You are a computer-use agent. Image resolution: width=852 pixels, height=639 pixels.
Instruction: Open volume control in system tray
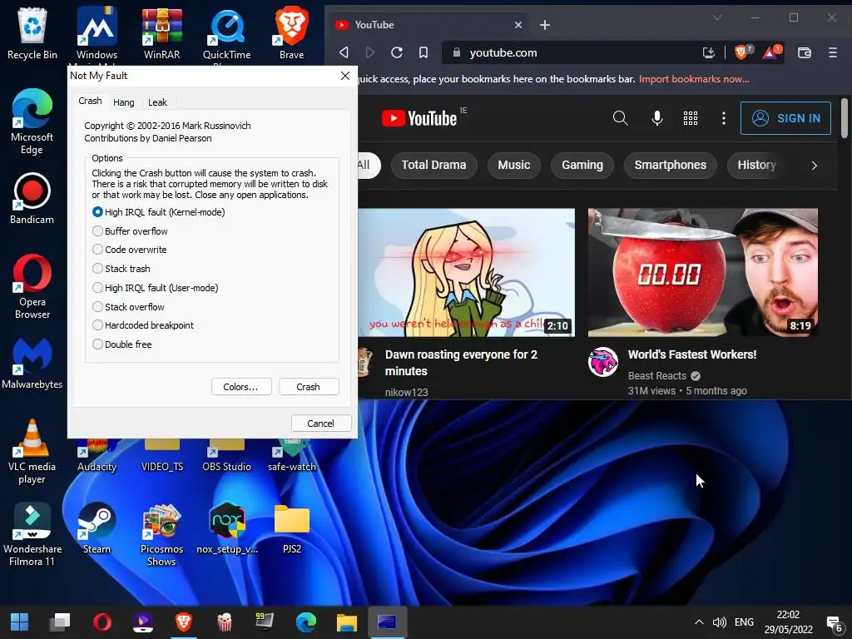coord(720,622)
